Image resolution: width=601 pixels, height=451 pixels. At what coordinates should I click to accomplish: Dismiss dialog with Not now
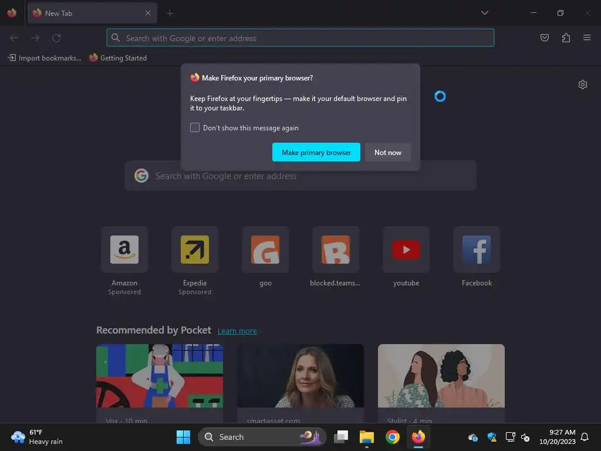[388, 152]
